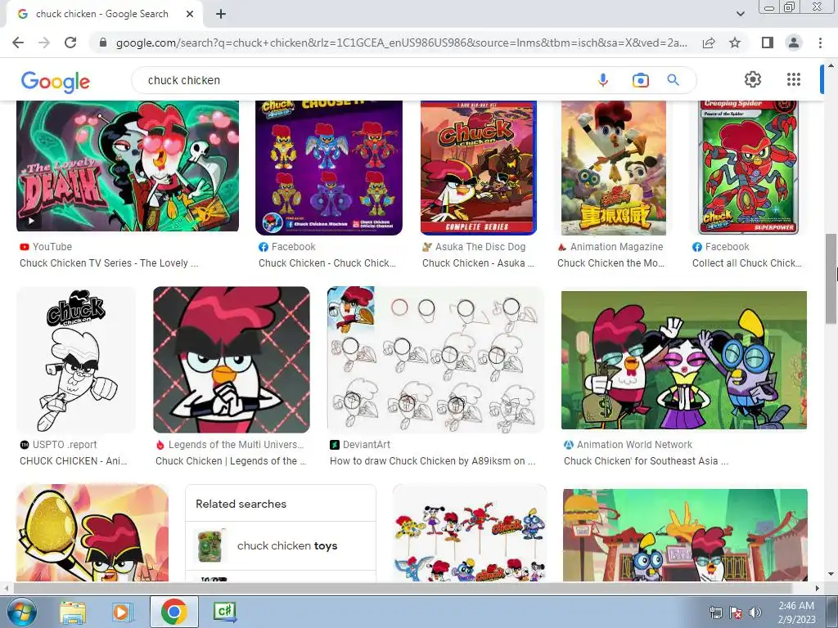Start voice search with microphone
The image size is (838, 628).
tap(603, 80)
